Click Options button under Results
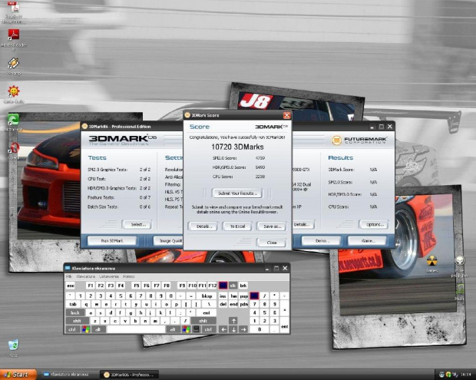The height and width of the screenshot is (380, 476). click(x=374, y=225)
